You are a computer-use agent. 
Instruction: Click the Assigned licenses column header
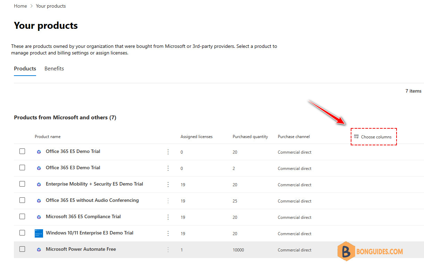197,137
